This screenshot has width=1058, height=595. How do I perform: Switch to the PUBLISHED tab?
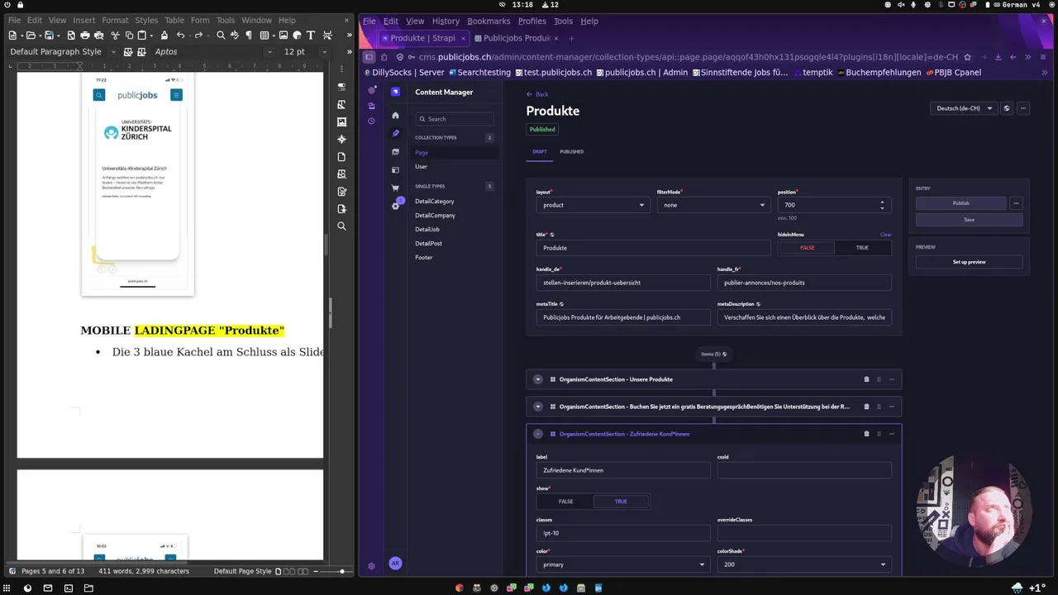tap(571, 152)
